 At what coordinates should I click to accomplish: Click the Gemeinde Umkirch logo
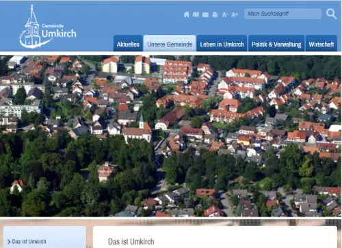48,27
